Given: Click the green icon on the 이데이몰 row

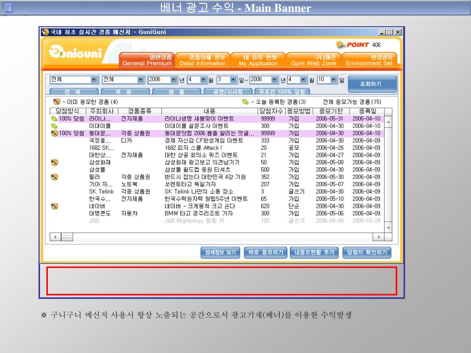Looking at the screenshot, I should click(x=54, y=126).
